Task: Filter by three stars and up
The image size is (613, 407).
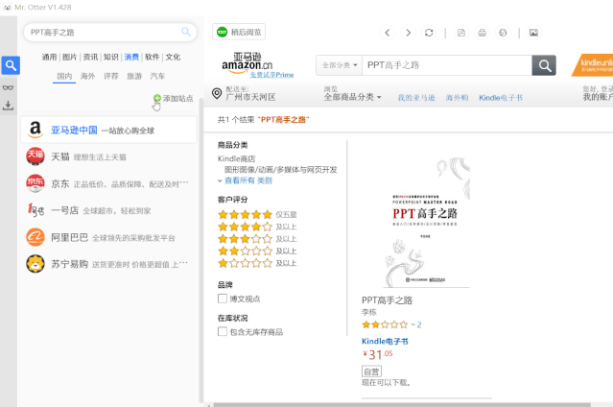Action: (x=257, y=239)
